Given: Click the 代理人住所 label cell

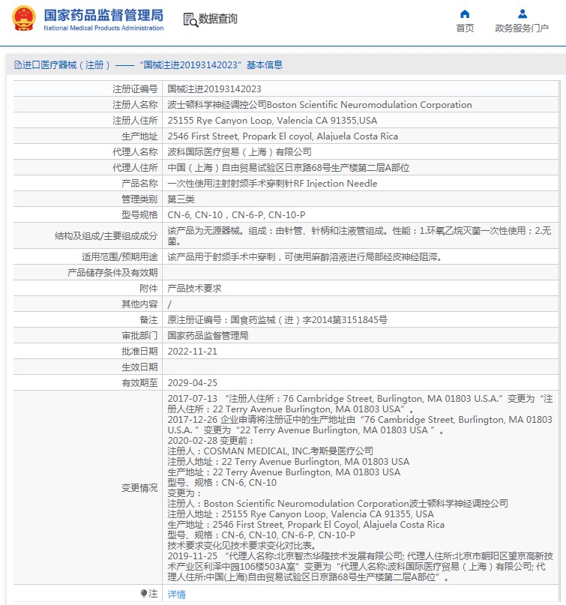Looking at the screenshot, I should point(88,168).
